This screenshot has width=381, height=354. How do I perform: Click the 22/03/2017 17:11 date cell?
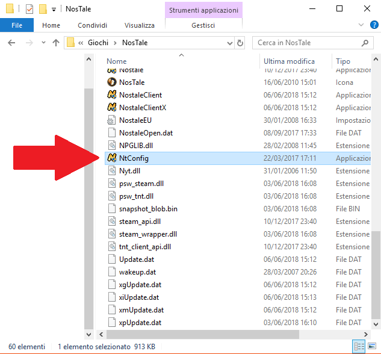point(290,158)
